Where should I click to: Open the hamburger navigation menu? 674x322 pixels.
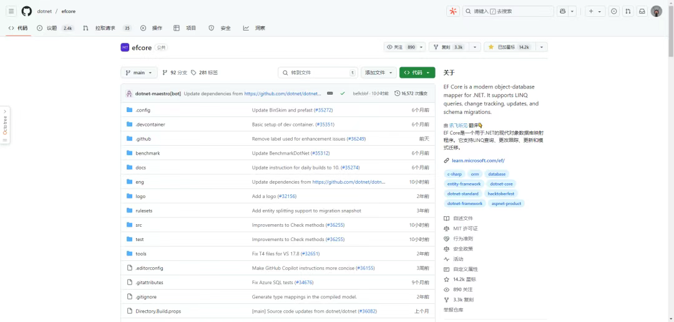[11, 11]
